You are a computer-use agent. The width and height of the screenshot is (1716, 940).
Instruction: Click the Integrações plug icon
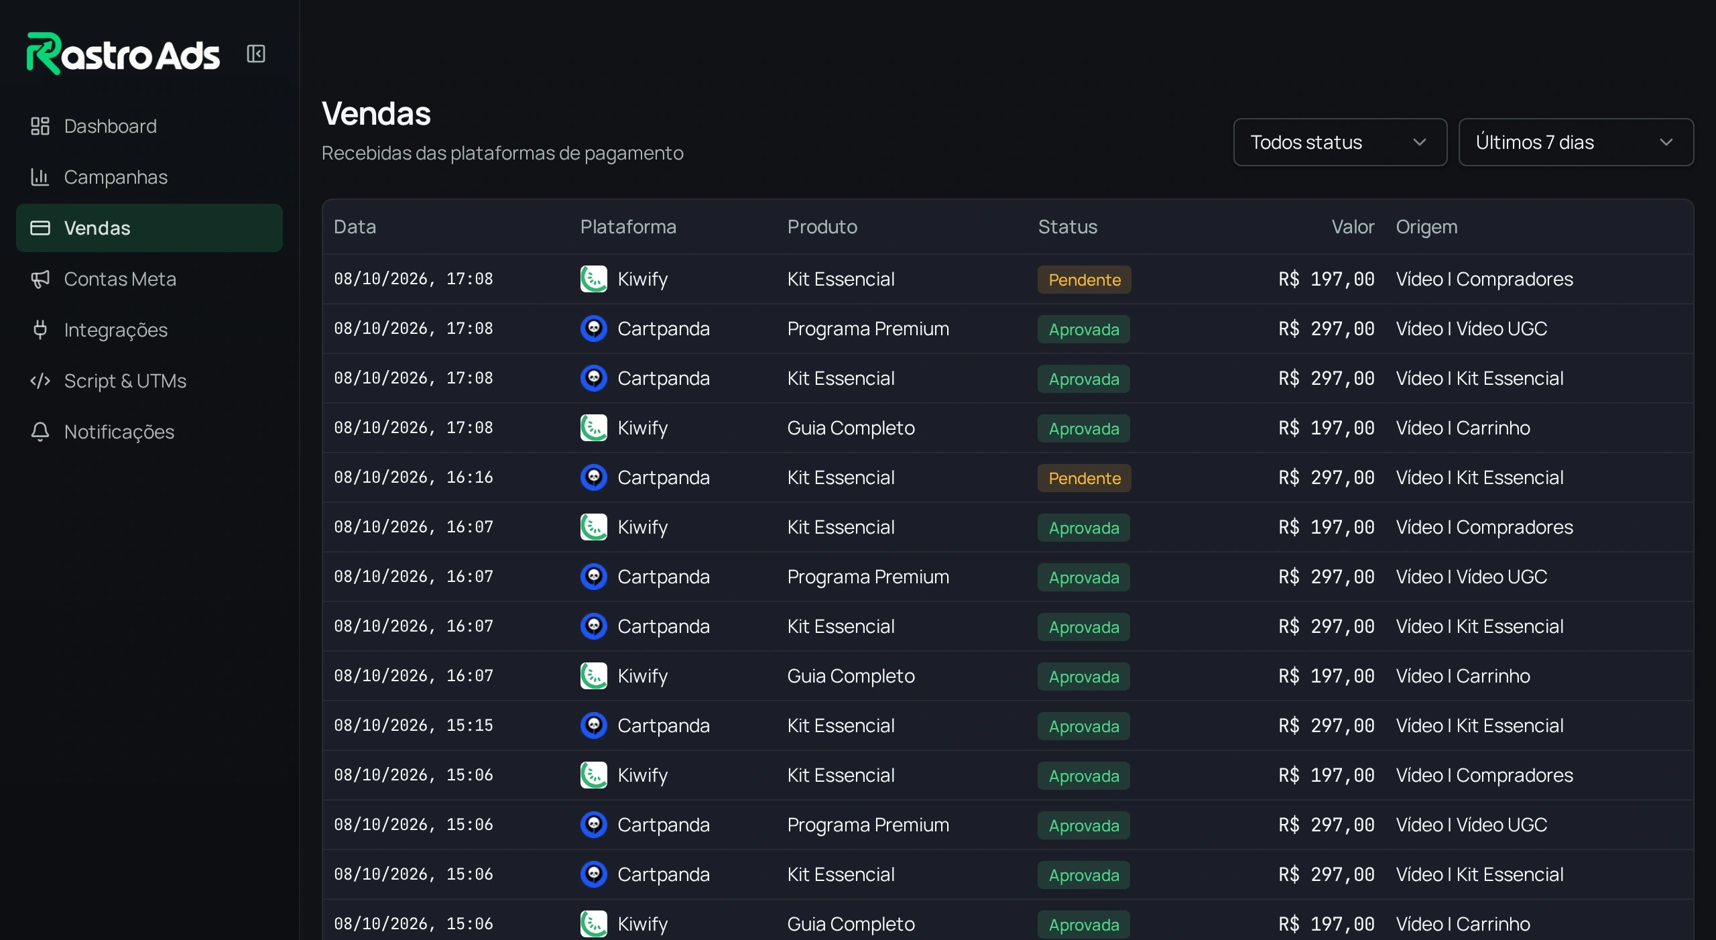pos(40,330)
